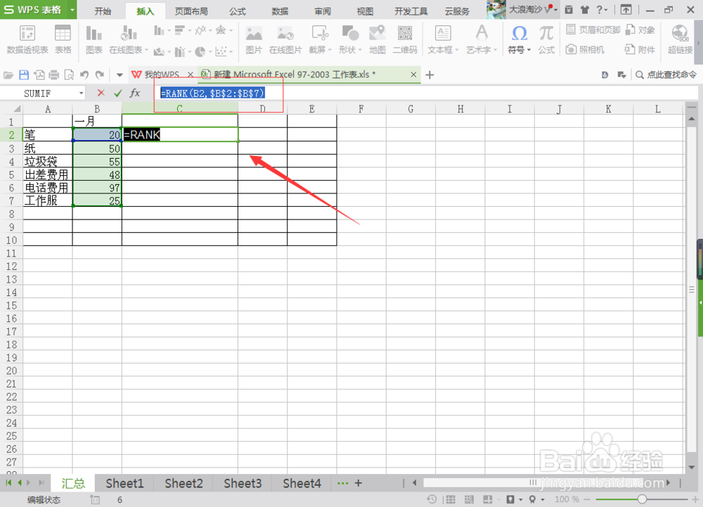Insert a picture (图片)

254,39
